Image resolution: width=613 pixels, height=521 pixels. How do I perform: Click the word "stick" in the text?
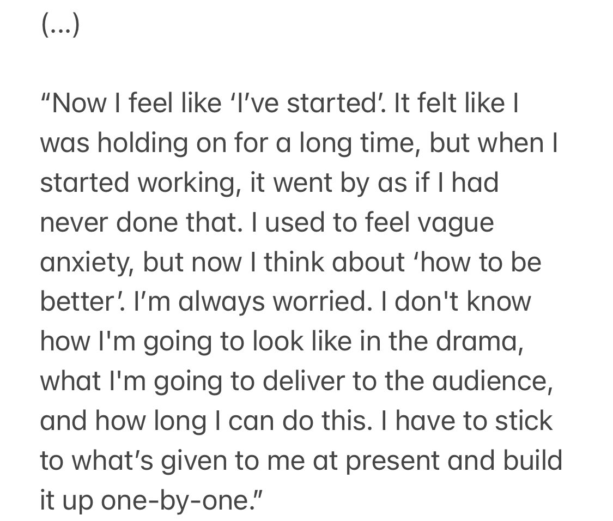click(524, 421)
